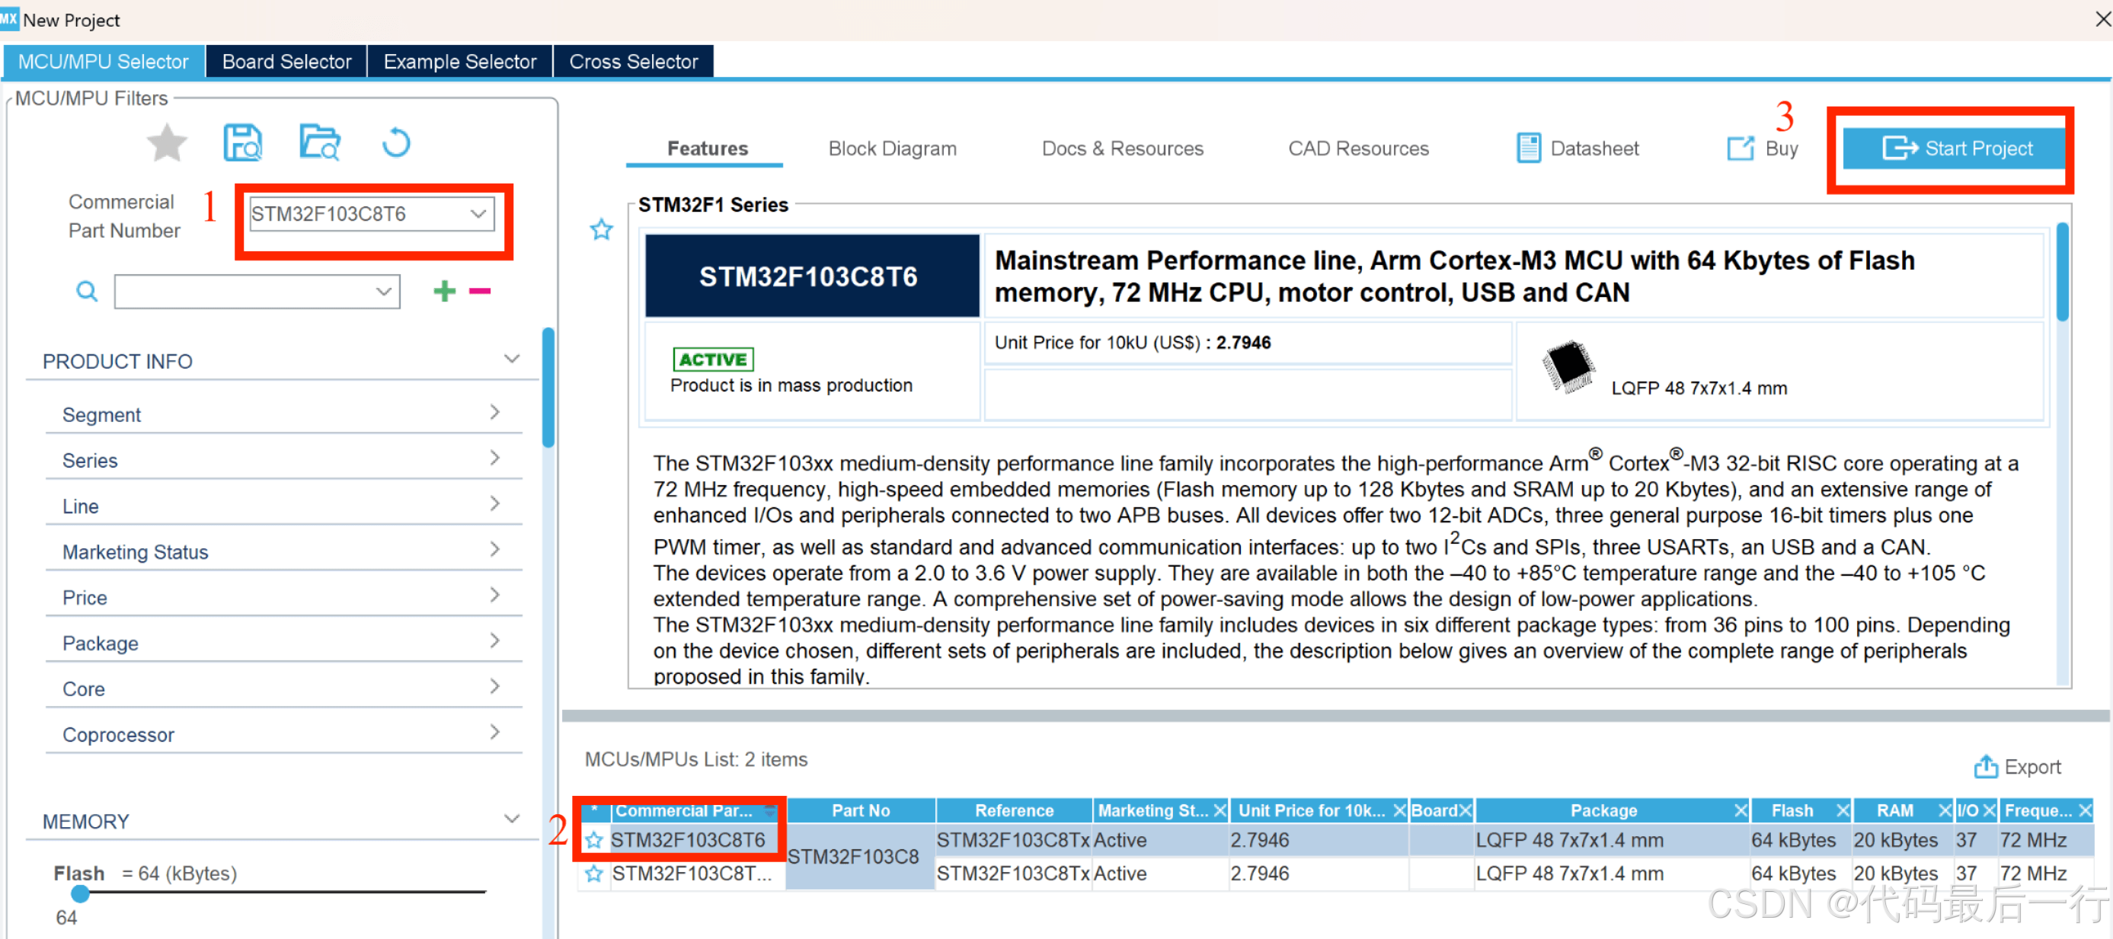Toggle favorite star beside STM32F1 Series panel
2113x939 pixels.
click(x=601, y=230)
